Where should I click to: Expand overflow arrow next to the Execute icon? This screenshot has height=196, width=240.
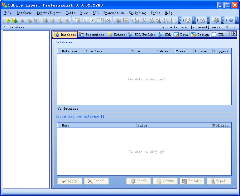194,21
